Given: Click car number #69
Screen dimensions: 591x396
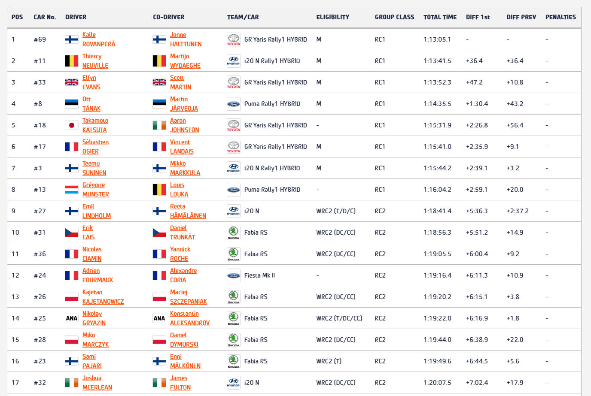Looking at the screenshot, I should 40,39.
